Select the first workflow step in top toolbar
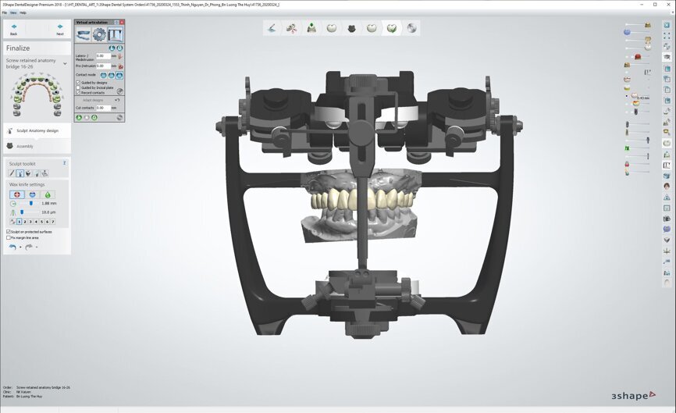 272,28
